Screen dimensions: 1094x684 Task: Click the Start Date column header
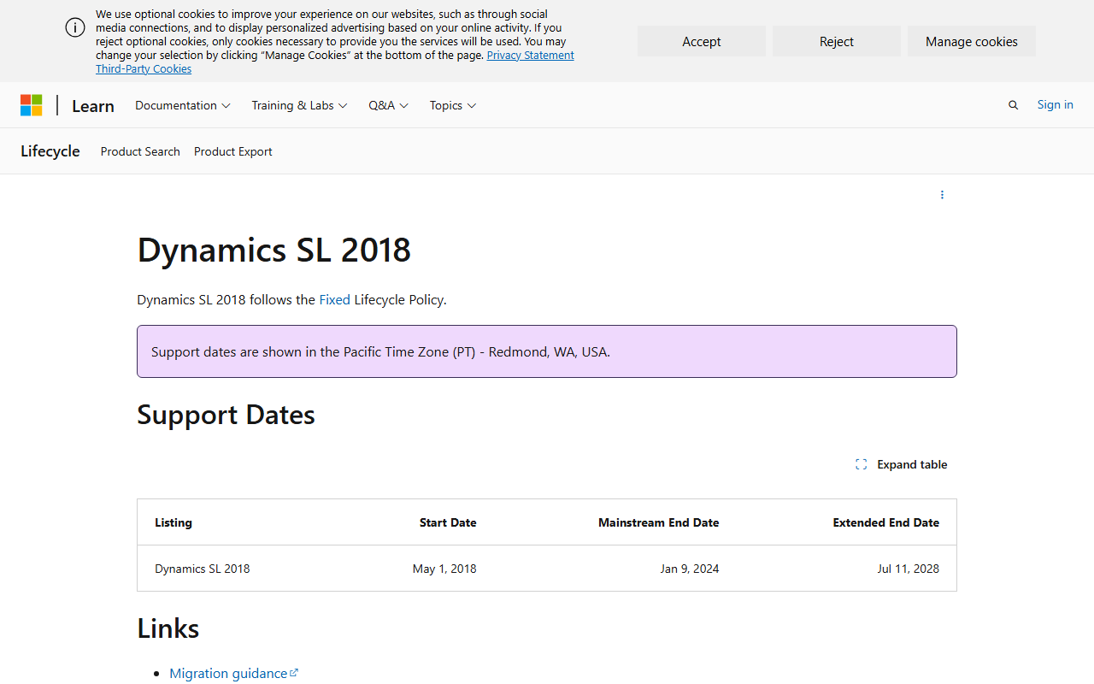point(448,522)
